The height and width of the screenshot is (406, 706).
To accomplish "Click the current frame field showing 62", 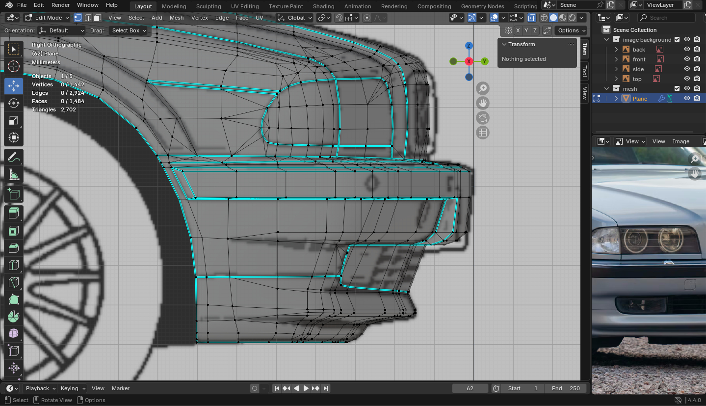I will click(x=470, y=388).
